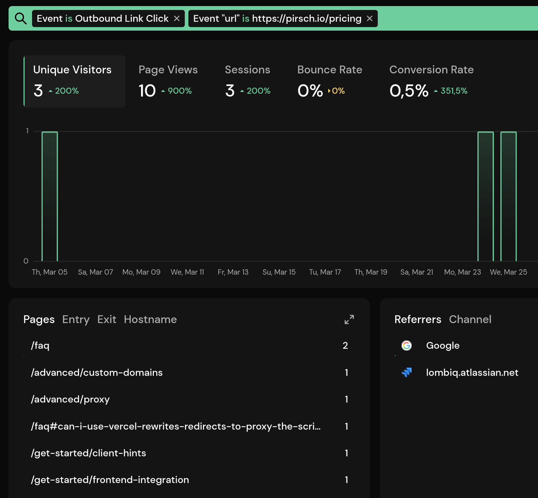Click the search magnifier icon
This screenshot has height=498, width=538.
click(21, 19)
